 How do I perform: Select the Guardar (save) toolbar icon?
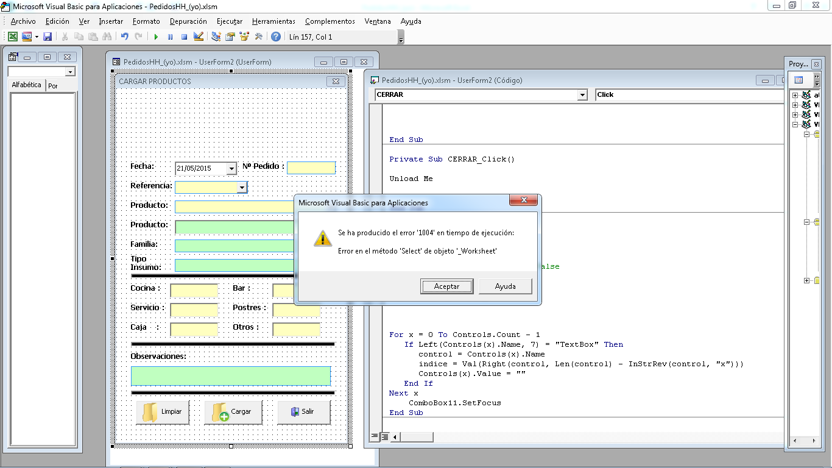[x=48, y=37]
